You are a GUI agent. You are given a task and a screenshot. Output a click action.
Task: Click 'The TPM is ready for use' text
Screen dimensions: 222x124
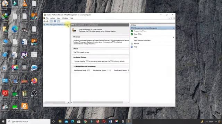[x=81, y=52]
